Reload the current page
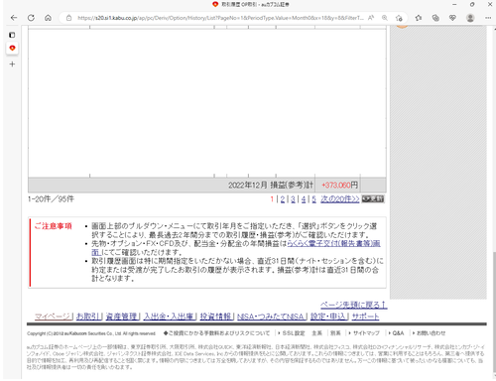Image resolution: width=496 pixels, height=381 pixels. [31, 18]
